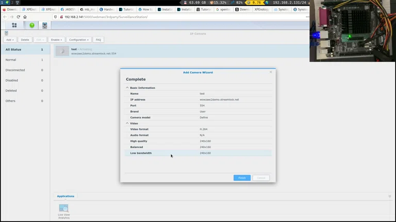The height and width of the screenshot is (222, 396).
Task: Open the Edit dropdown menu
Action: pyautogui.click(x=40, y=40)
